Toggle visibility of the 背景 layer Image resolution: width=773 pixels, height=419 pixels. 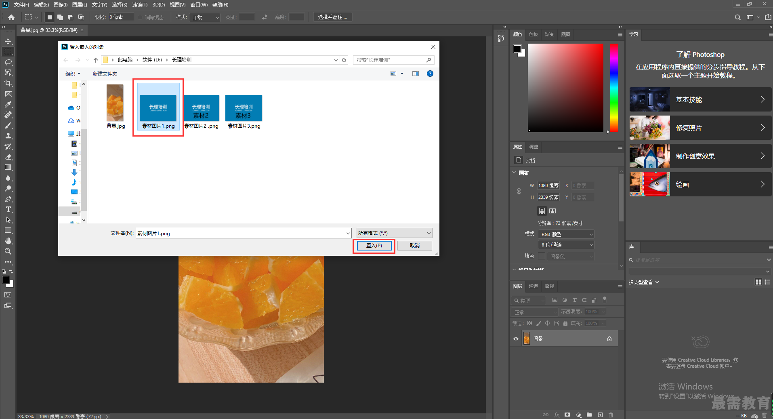[x=516, y=339]
